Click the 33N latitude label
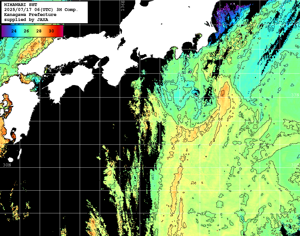300x236 pixels. pos(295,95)
